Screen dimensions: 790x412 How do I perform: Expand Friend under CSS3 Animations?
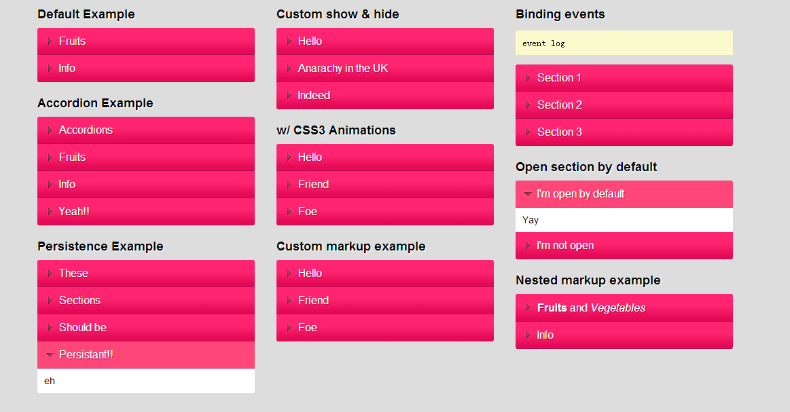pos(385,185)
